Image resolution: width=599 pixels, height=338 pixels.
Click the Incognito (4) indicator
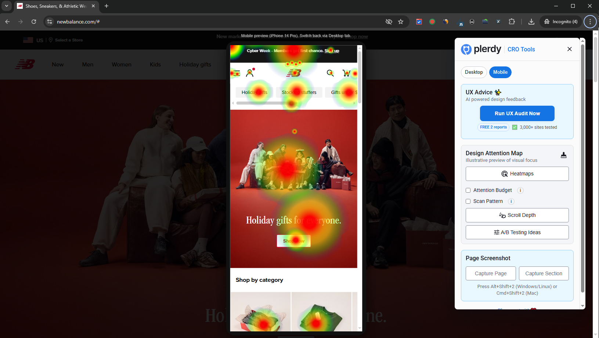pyautogui.click(x=561, y=22)
